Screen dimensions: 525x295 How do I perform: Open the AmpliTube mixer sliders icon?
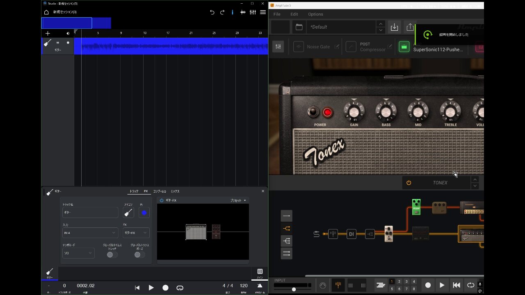(x=278, y=47)
